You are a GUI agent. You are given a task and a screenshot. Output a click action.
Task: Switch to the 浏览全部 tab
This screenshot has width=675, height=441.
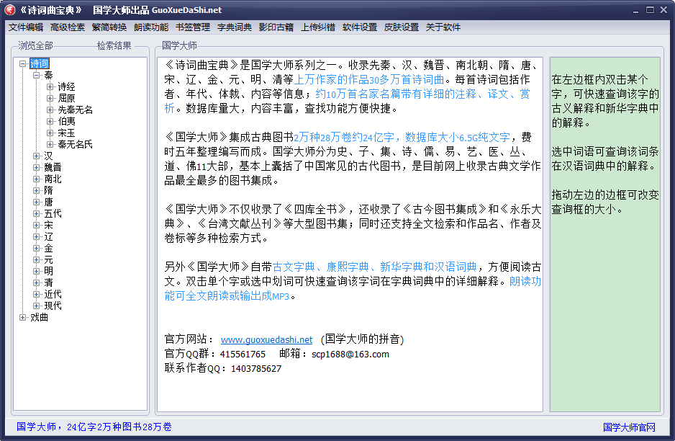(35, 45)
